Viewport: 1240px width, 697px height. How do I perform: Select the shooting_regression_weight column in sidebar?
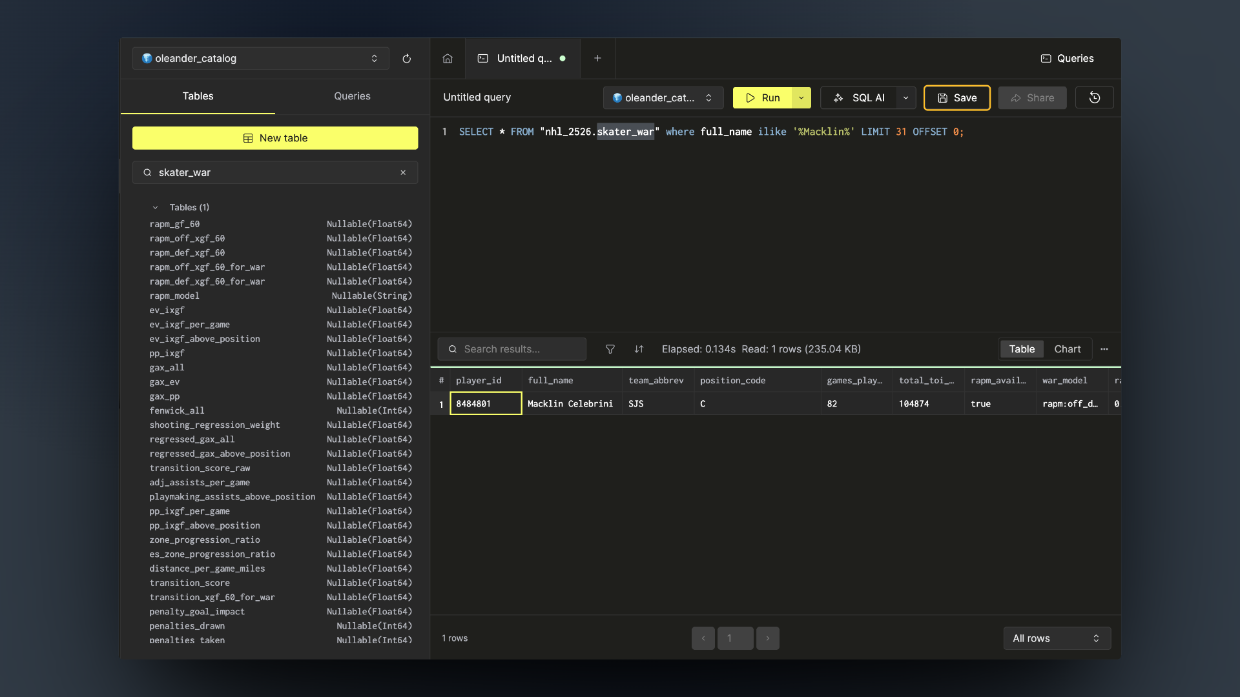pyautogui.click(x=280, y=425)
